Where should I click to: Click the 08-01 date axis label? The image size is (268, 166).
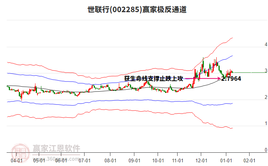(110, 161)
